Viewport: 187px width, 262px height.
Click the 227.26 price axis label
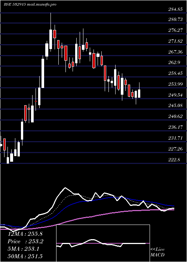pos(175,149)
